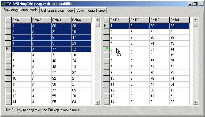This screenshot has width=205, height=117.
Task: Select cell '64' in ColA4
Action: (x=81, y=102)
